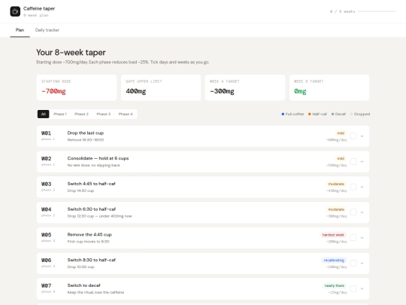Tick the W06 Switch 8:30 to half-caf checkbox
406x305 pixels.
pyautogui.click(x=353, y=264)
